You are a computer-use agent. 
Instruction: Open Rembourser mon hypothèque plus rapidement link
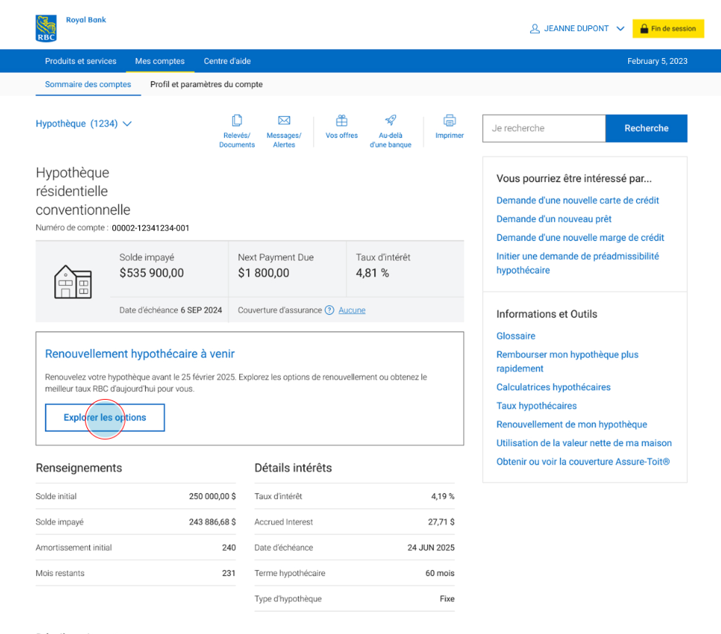click(567, 361)
